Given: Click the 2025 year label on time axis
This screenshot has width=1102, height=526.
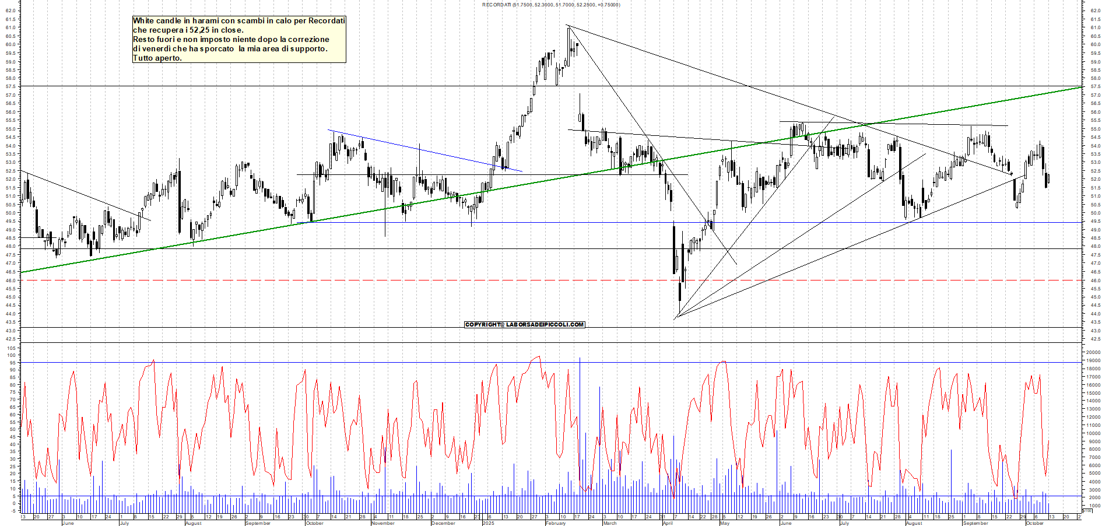Looking at the screenshot, I should click(488, 523).
